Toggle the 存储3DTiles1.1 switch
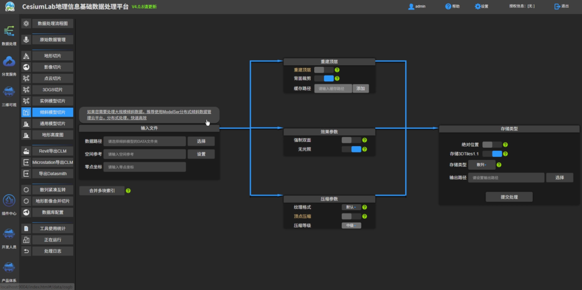Image resolution: width=582 pixels, height=290 pixels. click(x=492, y=154)
